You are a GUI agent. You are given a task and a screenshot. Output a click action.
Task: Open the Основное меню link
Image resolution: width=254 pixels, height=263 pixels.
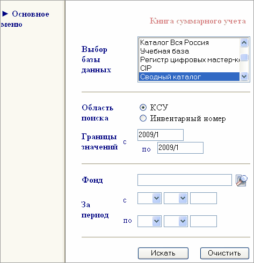25,19
